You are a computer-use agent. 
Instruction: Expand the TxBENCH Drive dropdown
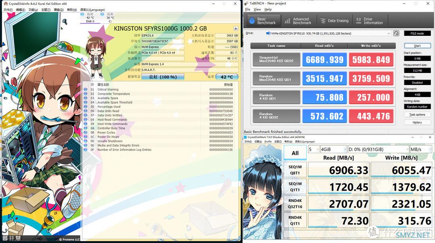pos(388,33)
